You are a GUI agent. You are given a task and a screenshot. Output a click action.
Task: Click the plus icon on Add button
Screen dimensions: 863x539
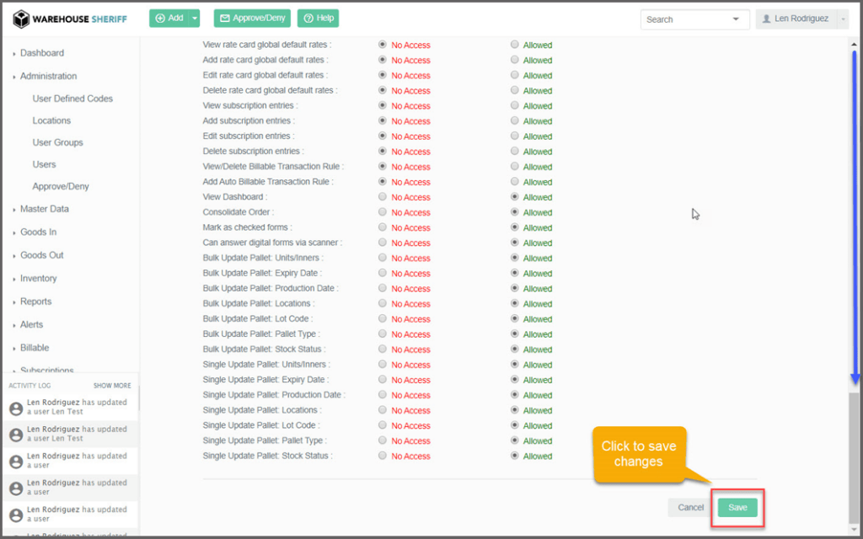[160, 19]
